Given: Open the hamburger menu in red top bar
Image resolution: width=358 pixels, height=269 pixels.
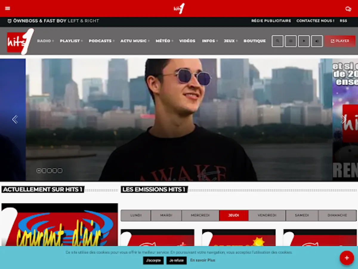Looking at the screenshot, I should tap(7, 8).
